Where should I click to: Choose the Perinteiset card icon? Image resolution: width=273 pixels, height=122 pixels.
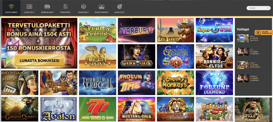tap(65, 7)
